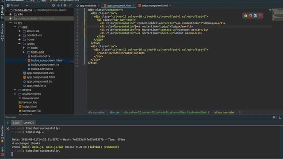Screen dimensions: 283x159
Task: Hide the Terminal panel via download-arrow icon
Action: pos(280,117)
